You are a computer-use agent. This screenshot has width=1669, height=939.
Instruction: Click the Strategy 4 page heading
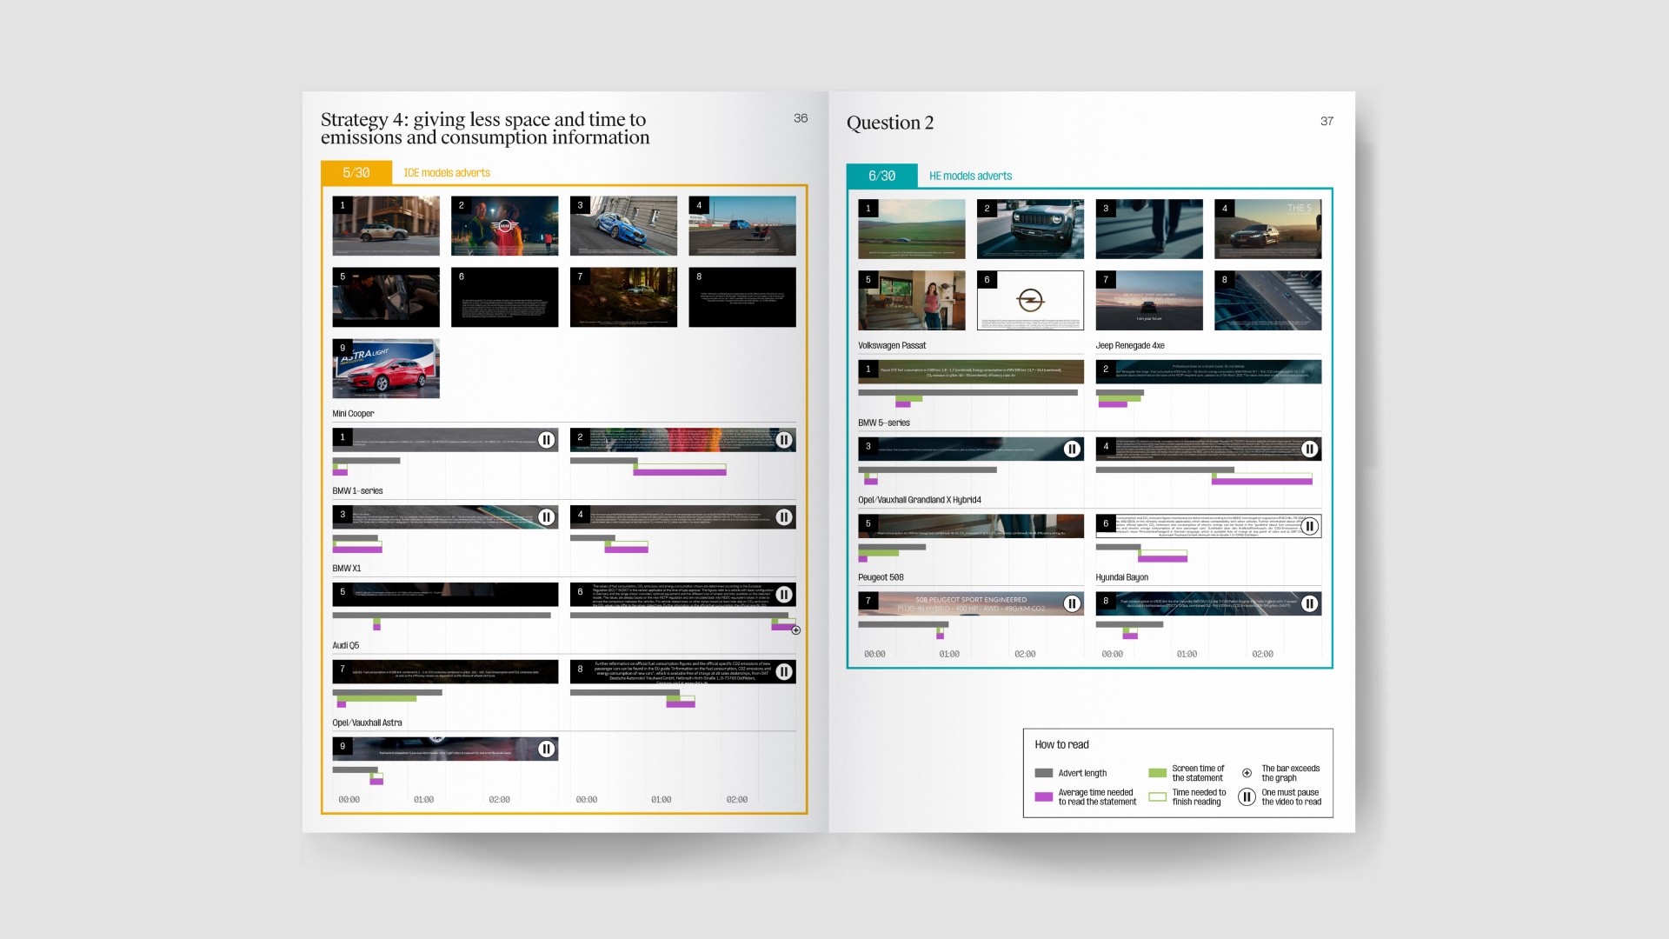click(x=485, y=129)
